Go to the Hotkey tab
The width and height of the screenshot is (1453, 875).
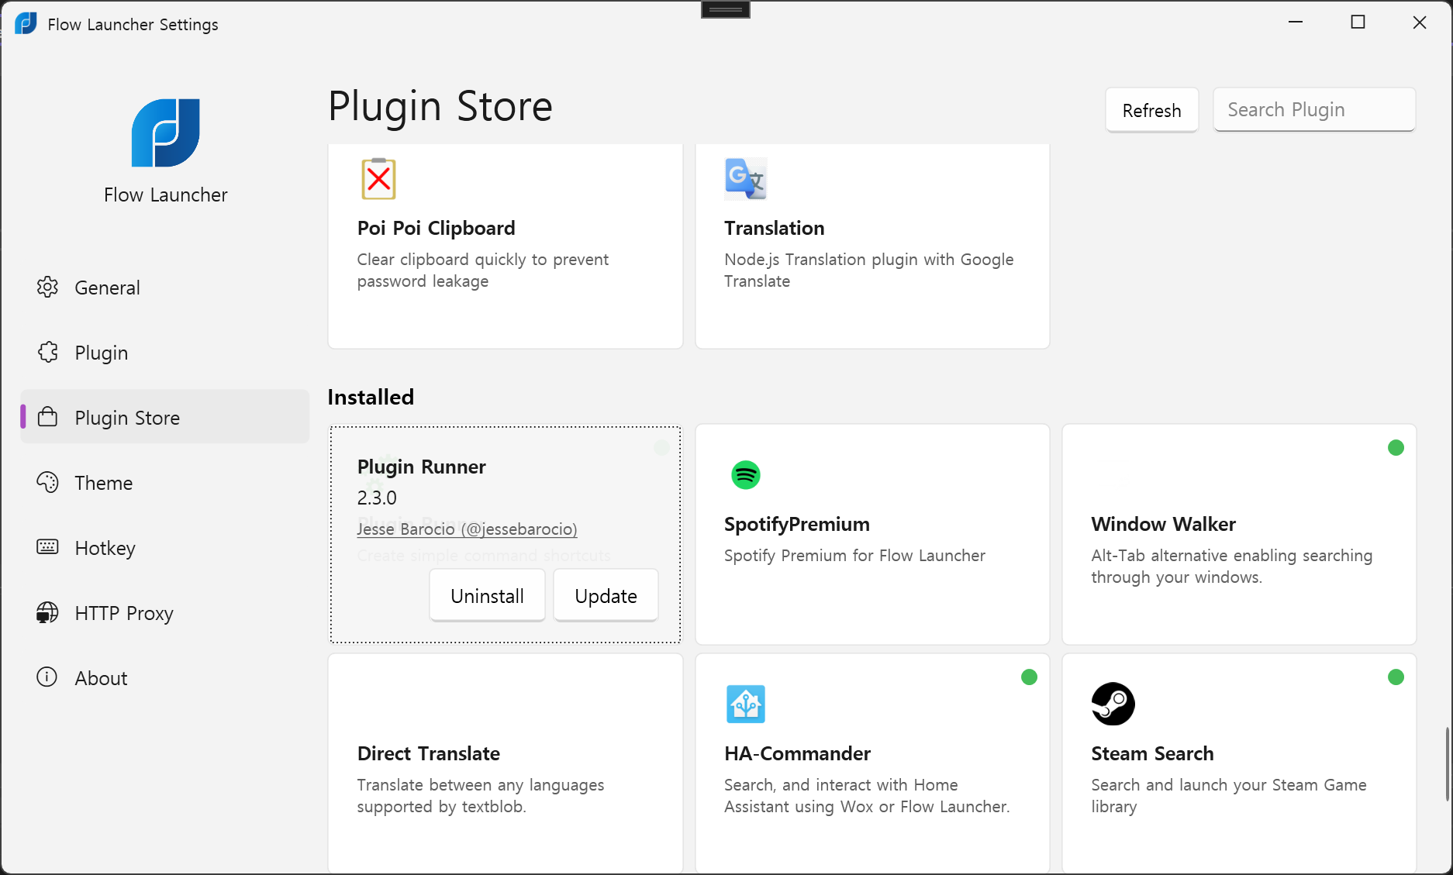pos(164,548)
